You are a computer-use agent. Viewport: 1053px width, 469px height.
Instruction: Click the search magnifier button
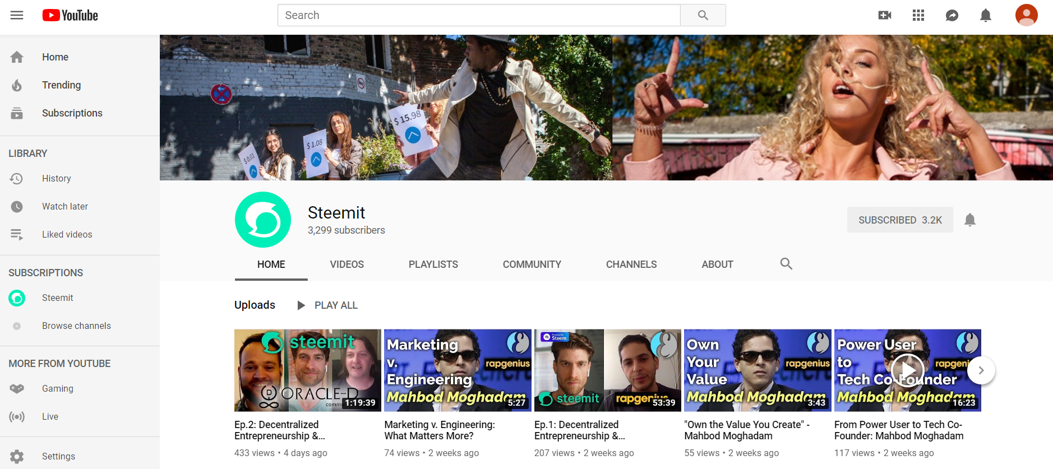[703, 15]
